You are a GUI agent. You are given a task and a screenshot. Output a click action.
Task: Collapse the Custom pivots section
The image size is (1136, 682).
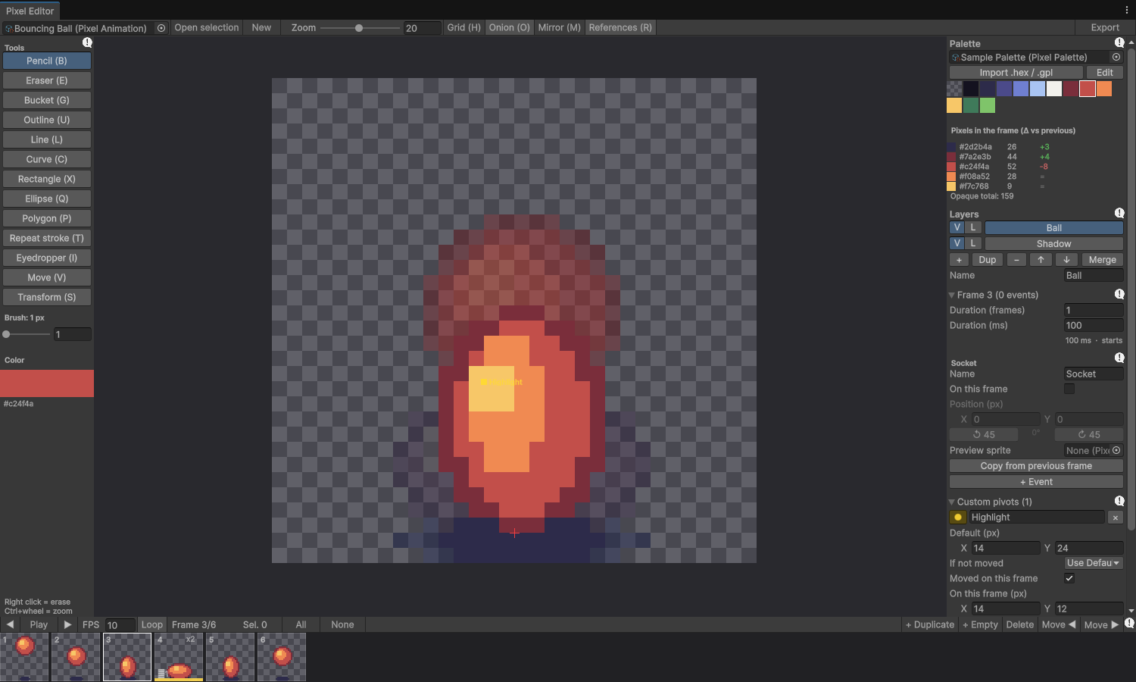click(952, 502)
